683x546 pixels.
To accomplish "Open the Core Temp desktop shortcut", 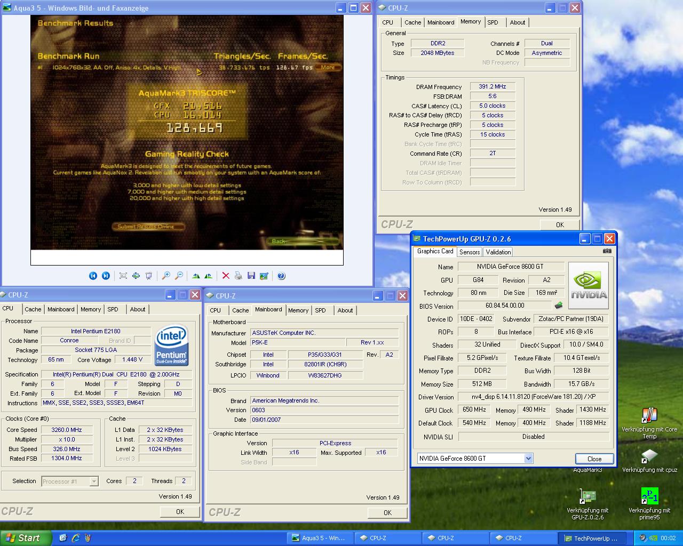I will (649, 423).
